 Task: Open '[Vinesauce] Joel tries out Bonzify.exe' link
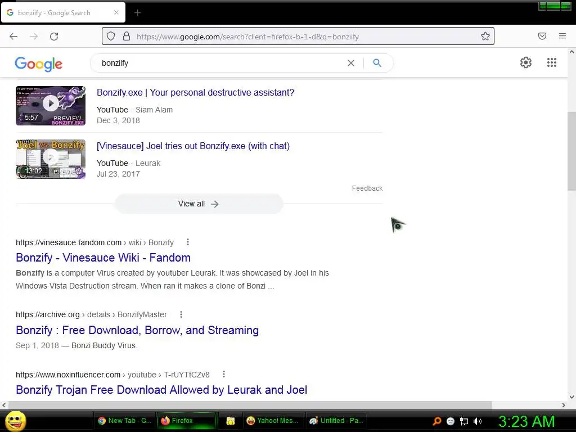(193, 146)
